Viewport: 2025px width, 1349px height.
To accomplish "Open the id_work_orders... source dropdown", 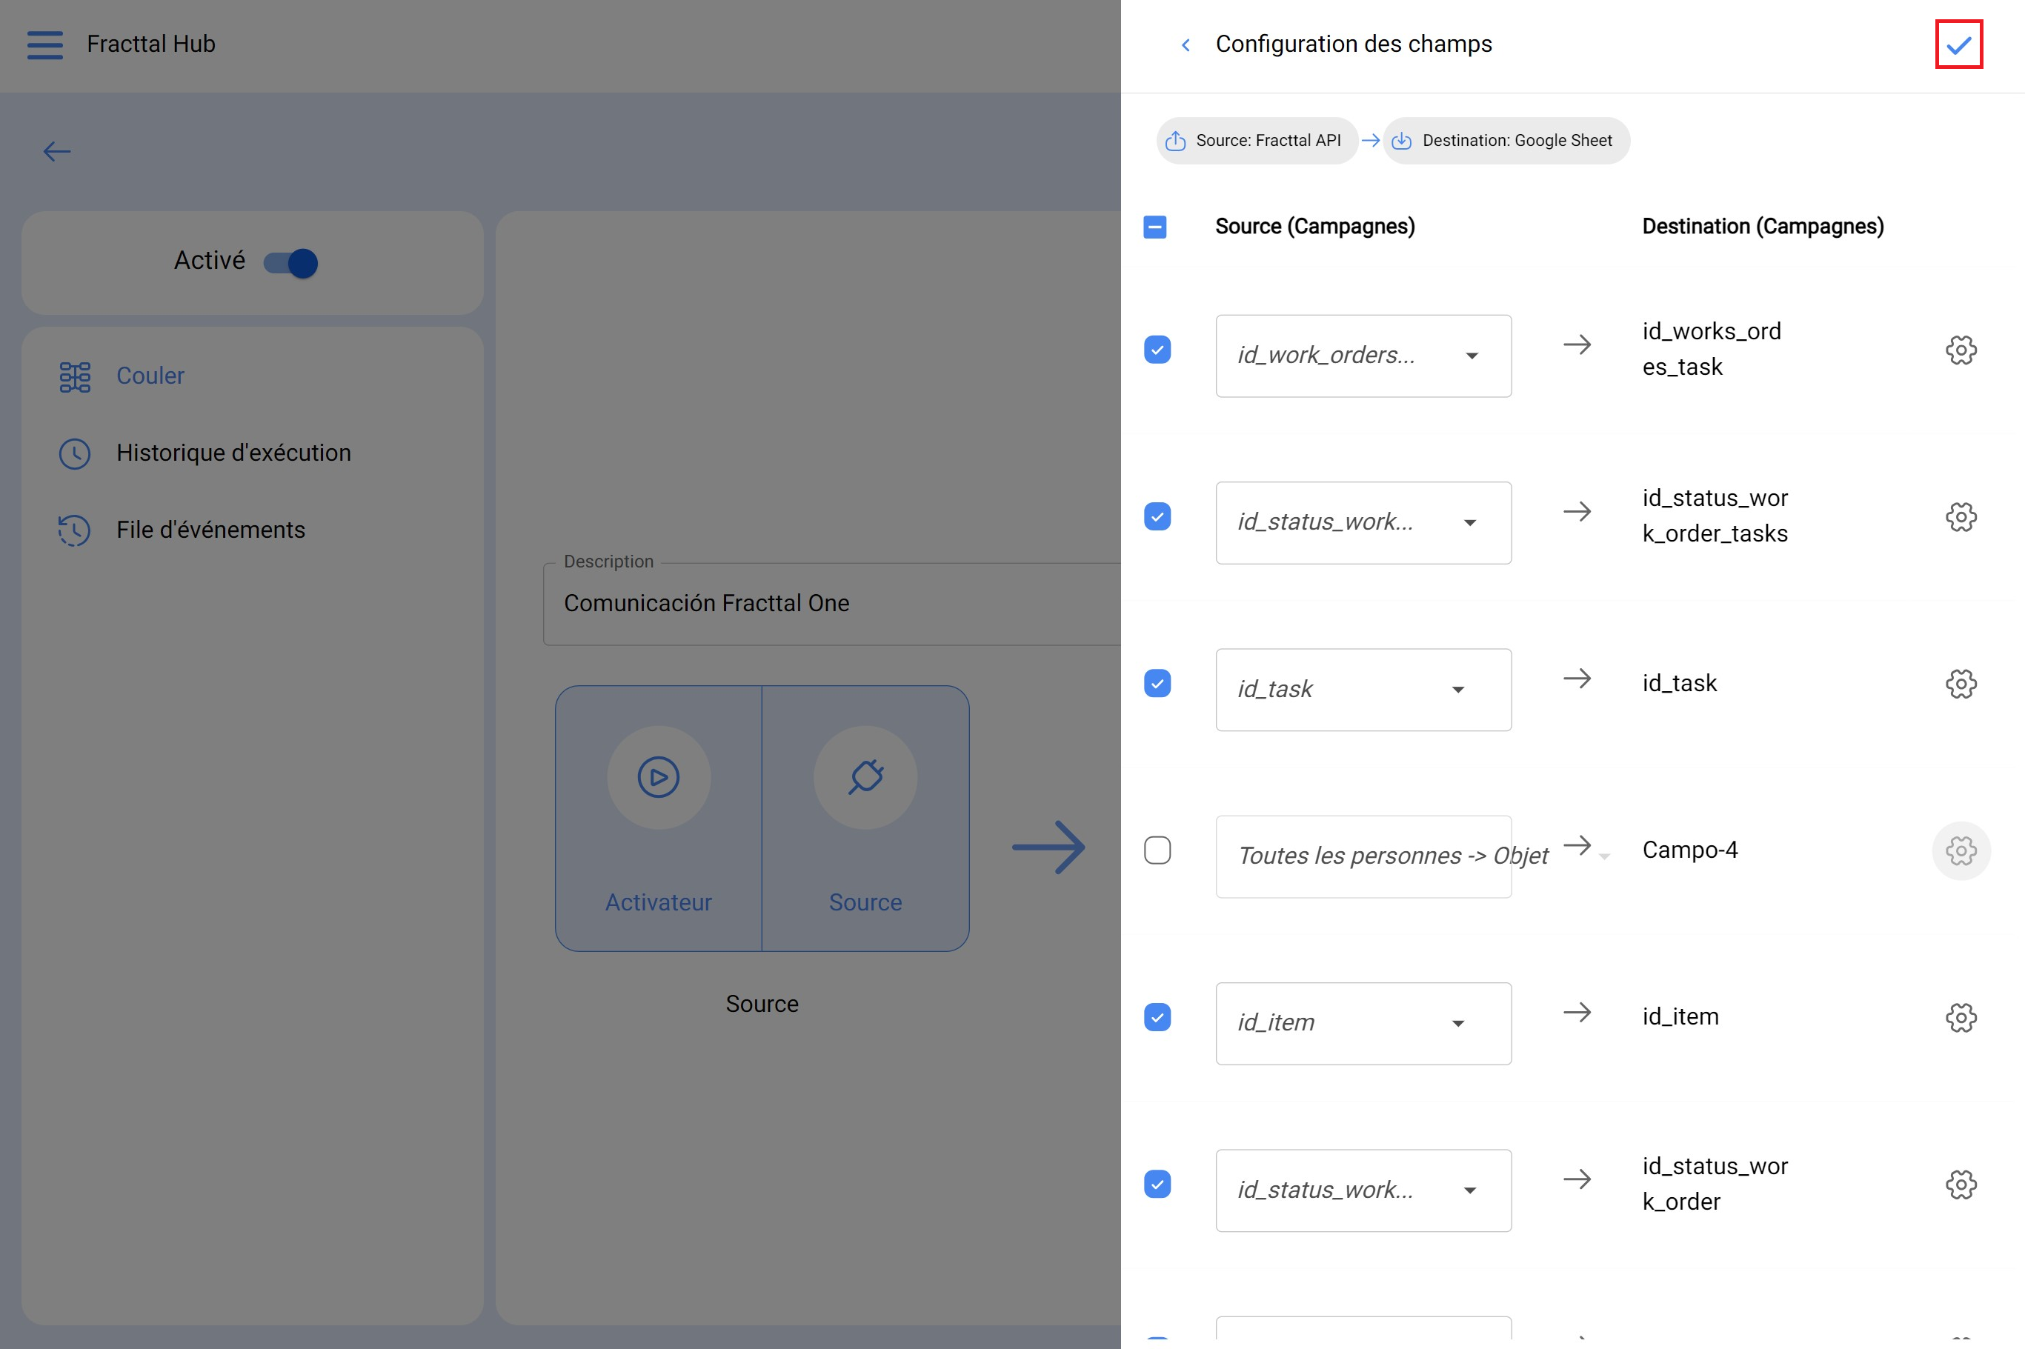I will point(1363,356).
